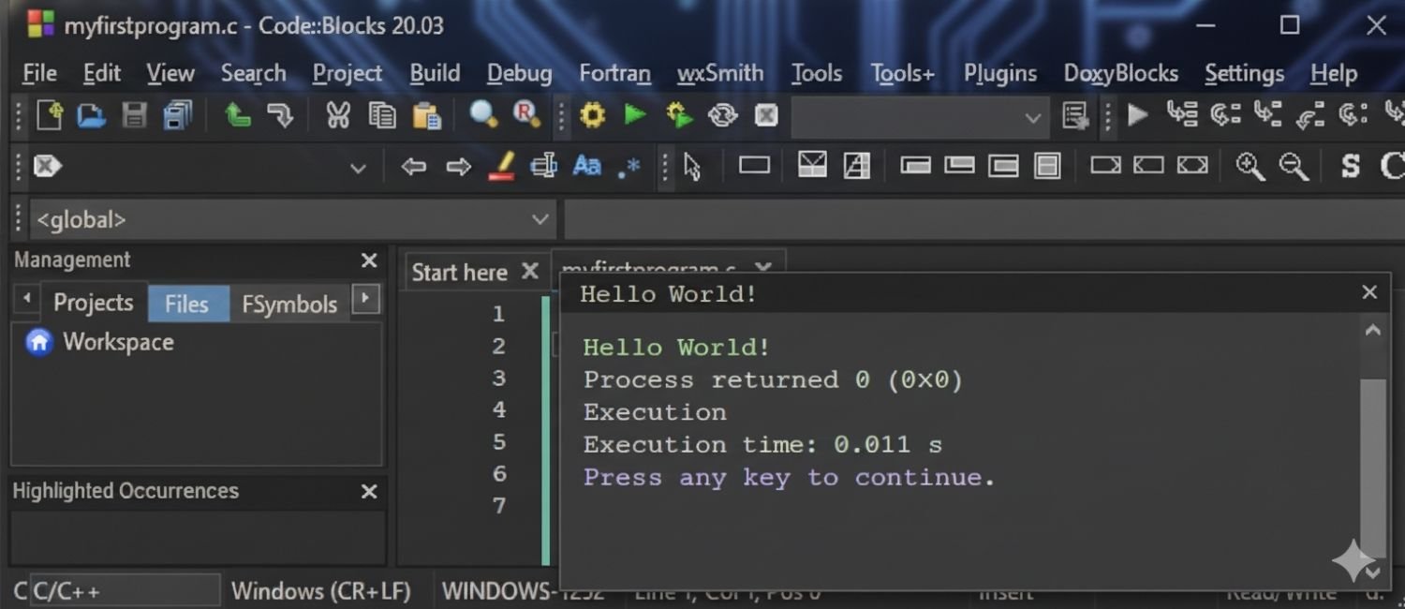Screen dimensions: 1405x609
Task: Open the Debug menu
Action: coord(519,73)
